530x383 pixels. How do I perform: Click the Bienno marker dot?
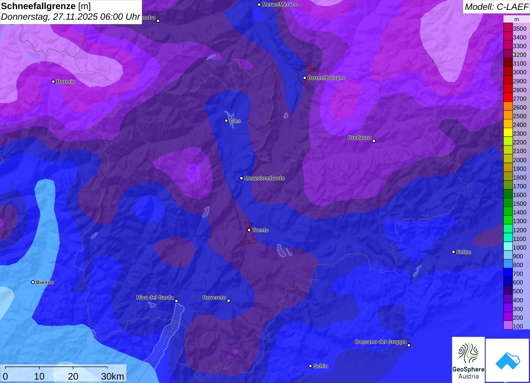(33, 282)
